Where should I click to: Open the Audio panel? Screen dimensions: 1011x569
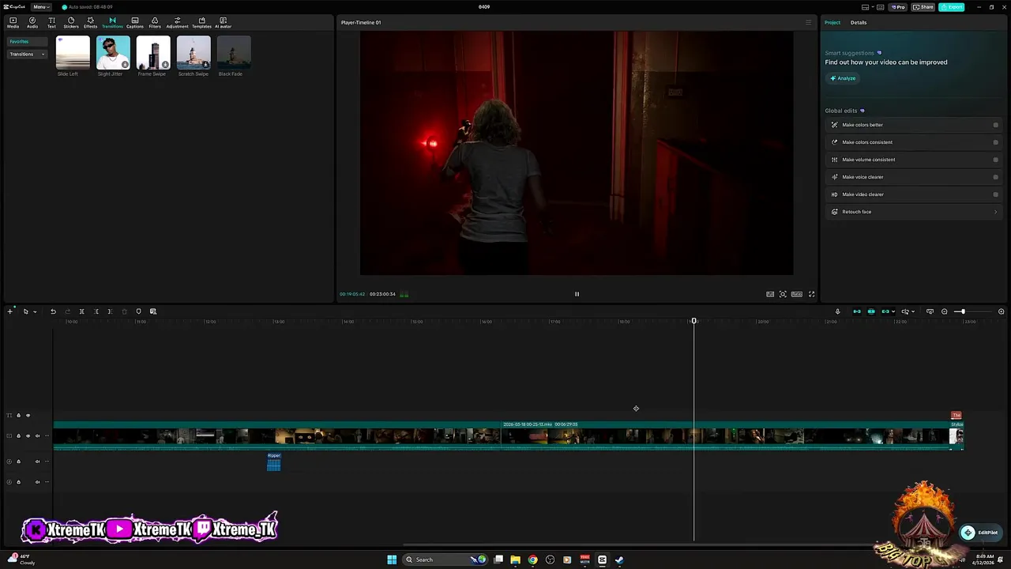32,22
